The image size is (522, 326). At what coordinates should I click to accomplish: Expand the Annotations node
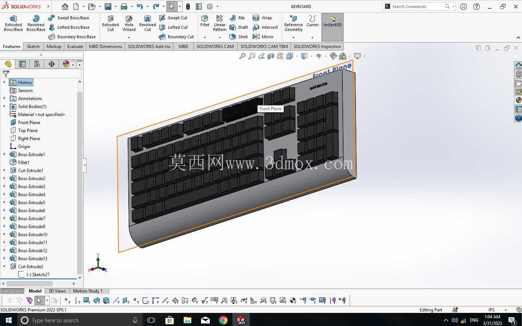tap(4, 99)
